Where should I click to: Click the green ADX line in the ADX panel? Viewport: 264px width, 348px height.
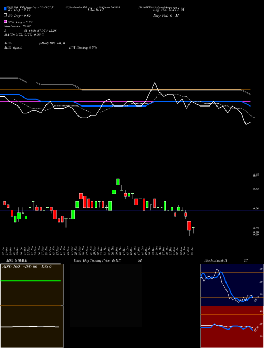(31, 281)
